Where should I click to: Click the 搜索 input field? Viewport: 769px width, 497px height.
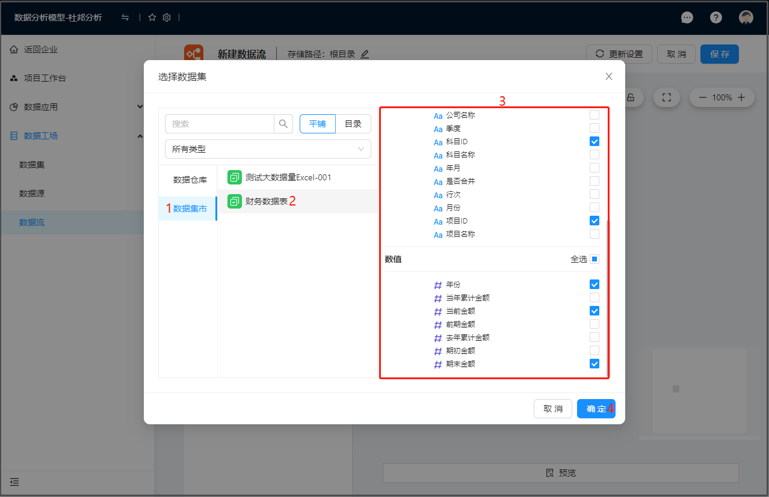pyautogui.click(x=220, y=124)
